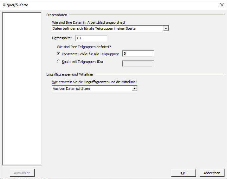This screenshot has height=179, width=227.
Task: Click inside the empty column list box
Action: [22, 89]
